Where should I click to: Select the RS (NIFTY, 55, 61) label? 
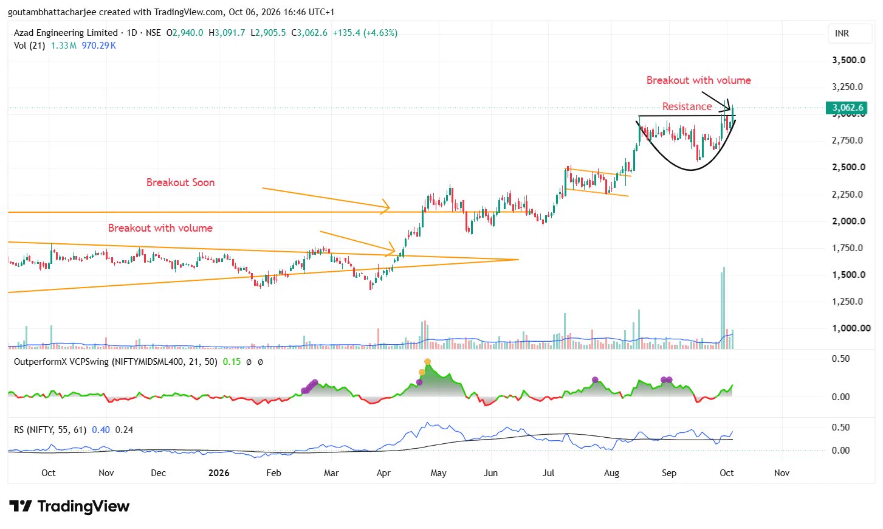point(50,430)
